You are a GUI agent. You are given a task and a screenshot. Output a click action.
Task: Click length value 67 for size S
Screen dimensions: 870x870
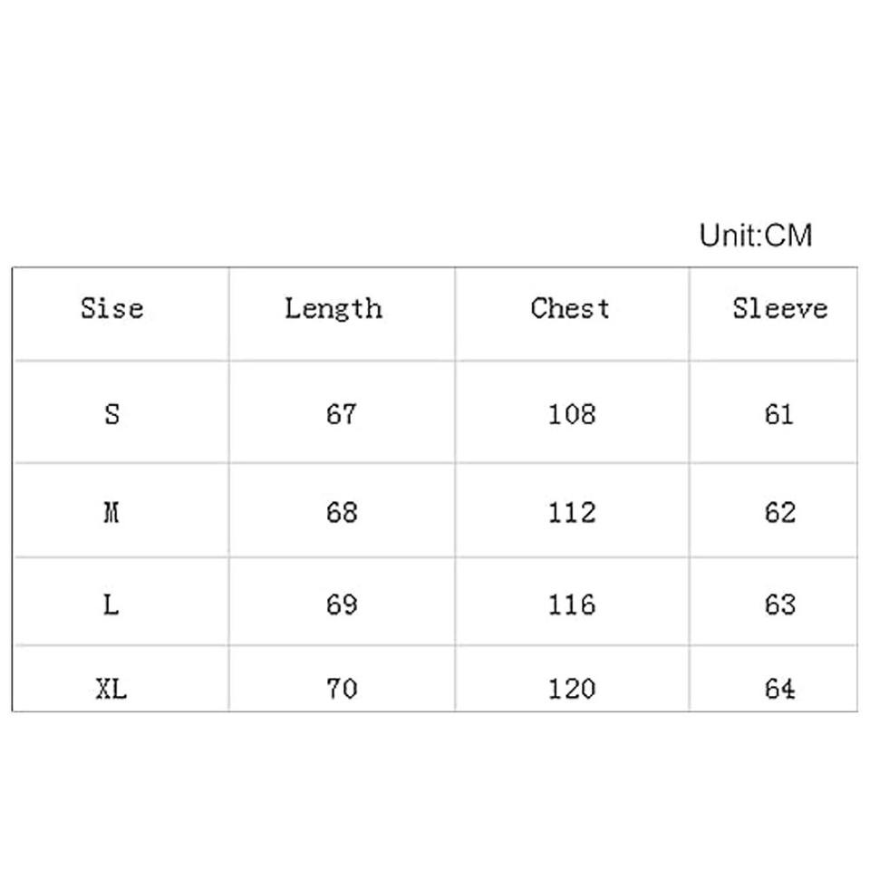[342, 414]
